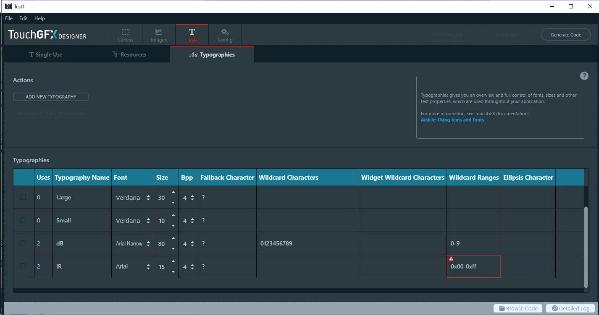The height and width of the screenshot is (315, 599).
Task: Select the '0-9' wildcard ranges cell
Action: [x=474, y=243]
